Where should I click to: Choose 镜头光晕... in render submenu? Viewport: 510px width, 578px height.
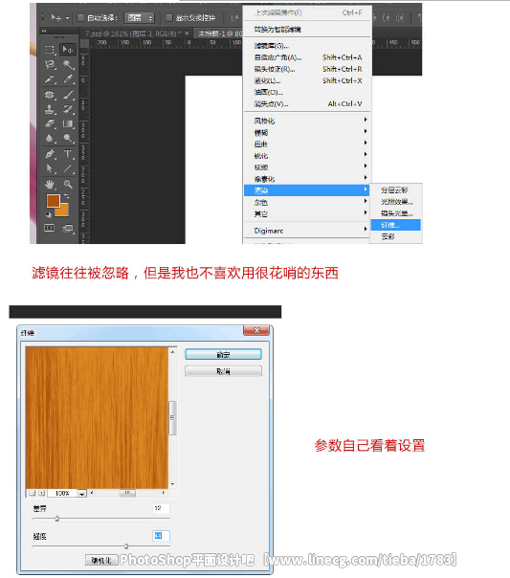point(395,213)
